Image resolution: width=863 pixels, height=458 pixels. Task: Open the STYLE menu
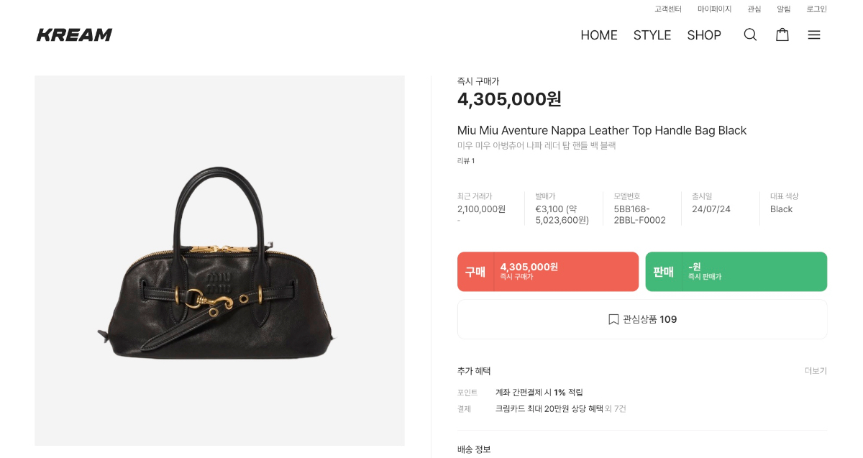652,35
